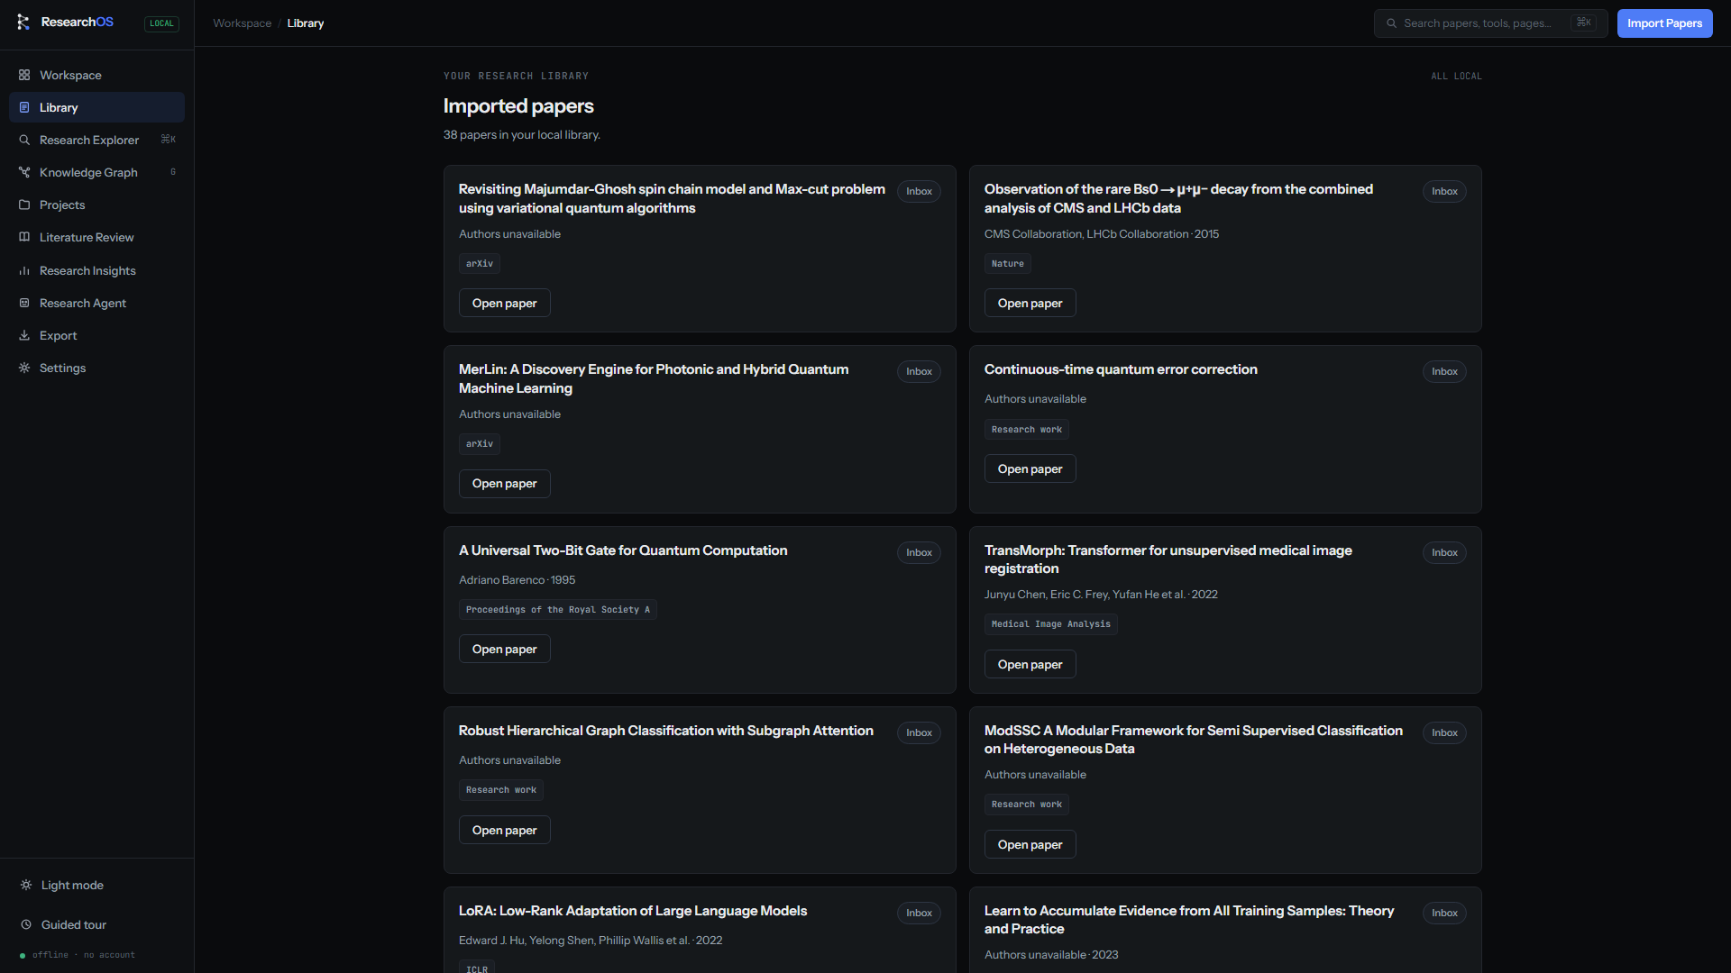Click the Import Papers button
1731x973 pixels.
[1664, 23]
